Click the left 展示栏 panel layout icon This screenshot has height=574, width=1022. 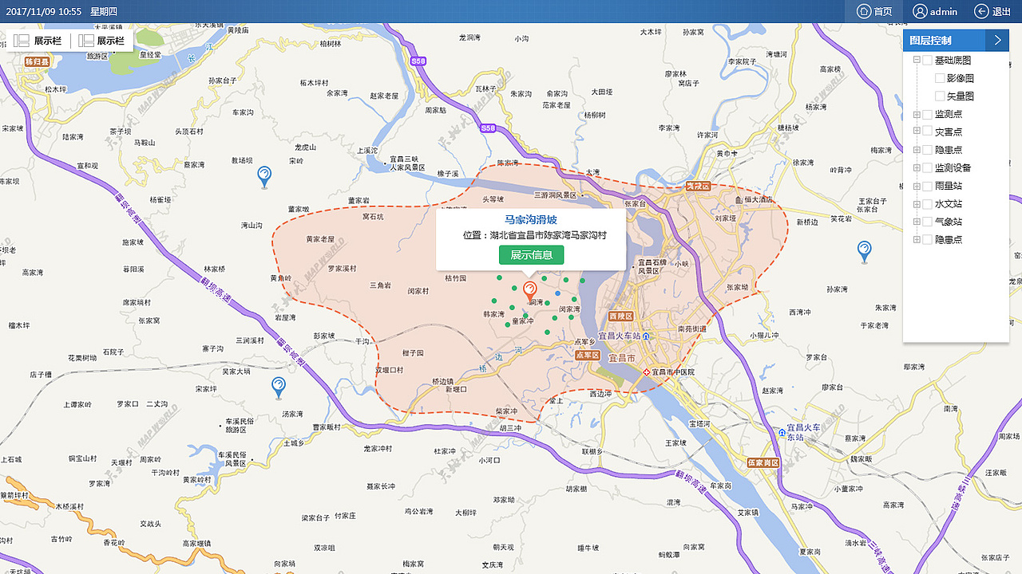point(22,41)
